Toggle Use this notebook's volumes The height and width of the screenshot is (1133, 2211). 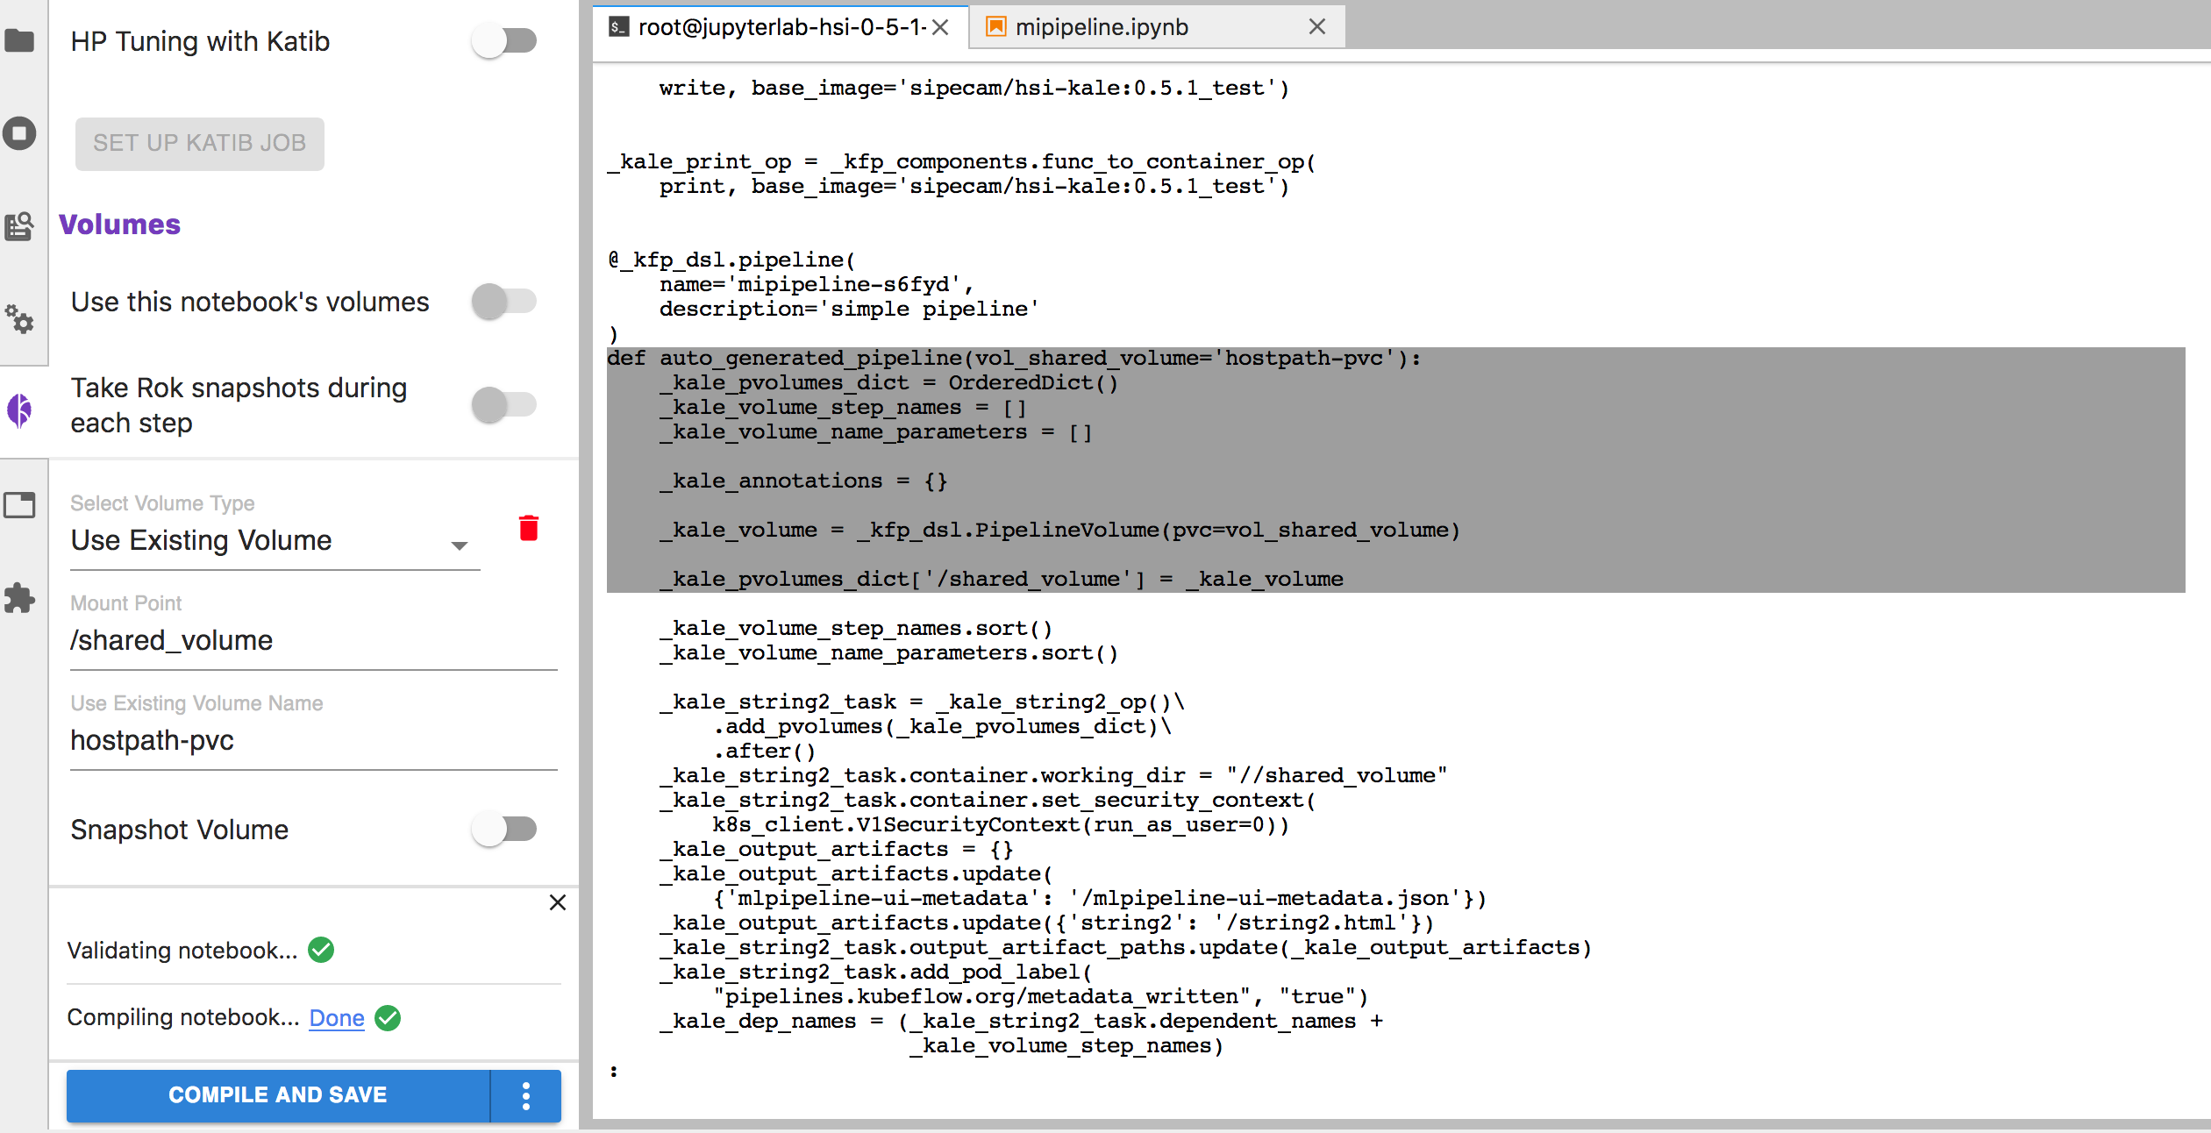[x=505, y=301]
